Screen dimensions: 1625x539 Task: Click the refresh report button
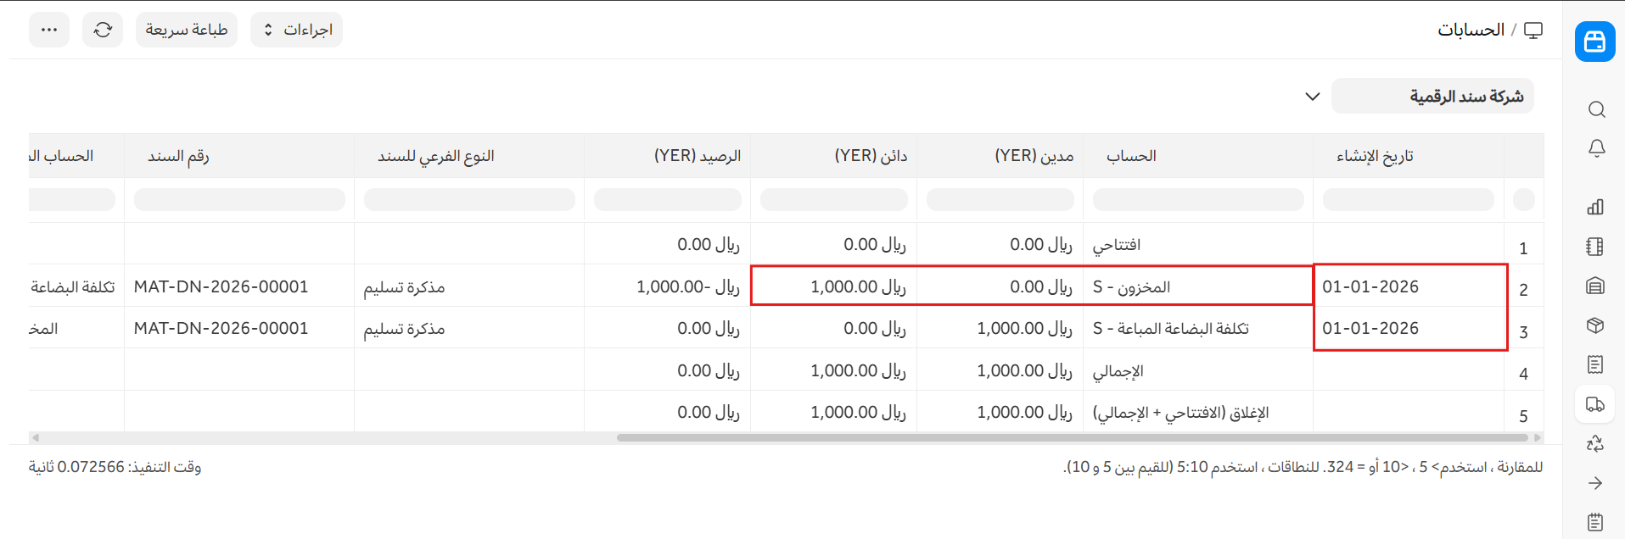[x=103, y=30]
